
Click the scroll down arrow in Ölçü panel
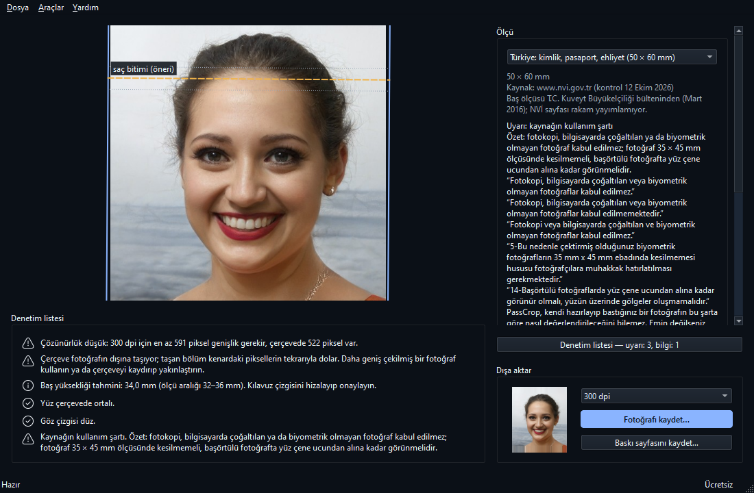click(x=739, y=320)
